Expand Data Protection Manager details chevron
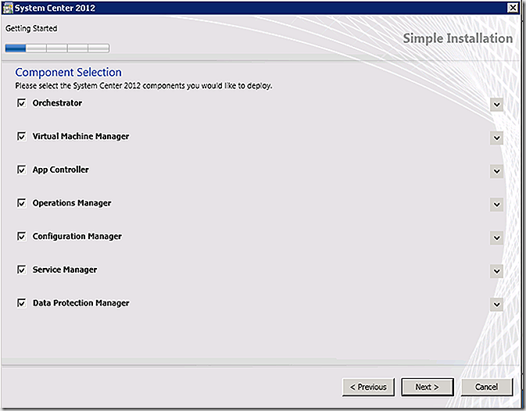526x411 pixels. pyautogui.click(x=496, y=305)
